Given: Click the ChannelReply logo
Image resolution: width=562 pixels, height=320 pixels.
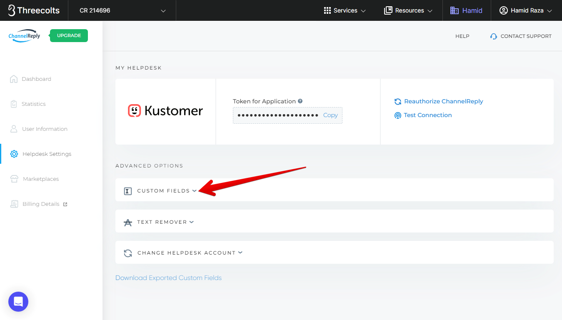Looking at the screenshot, I should 24,35.
